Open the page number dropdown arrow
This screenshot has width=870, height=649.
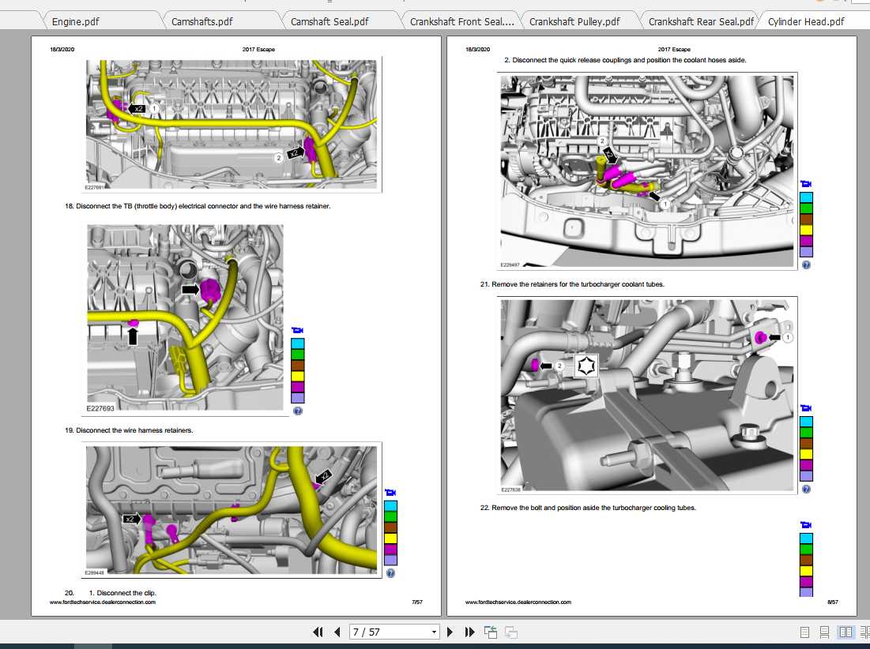(x=434, y=632)
